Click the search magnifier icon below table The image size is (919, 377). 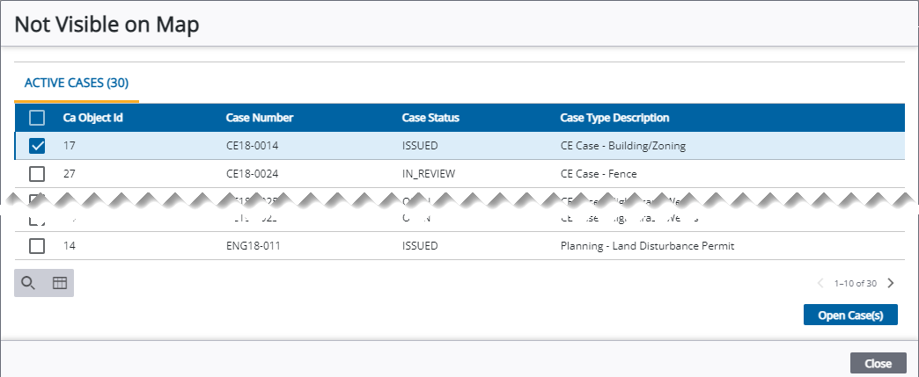28,283
